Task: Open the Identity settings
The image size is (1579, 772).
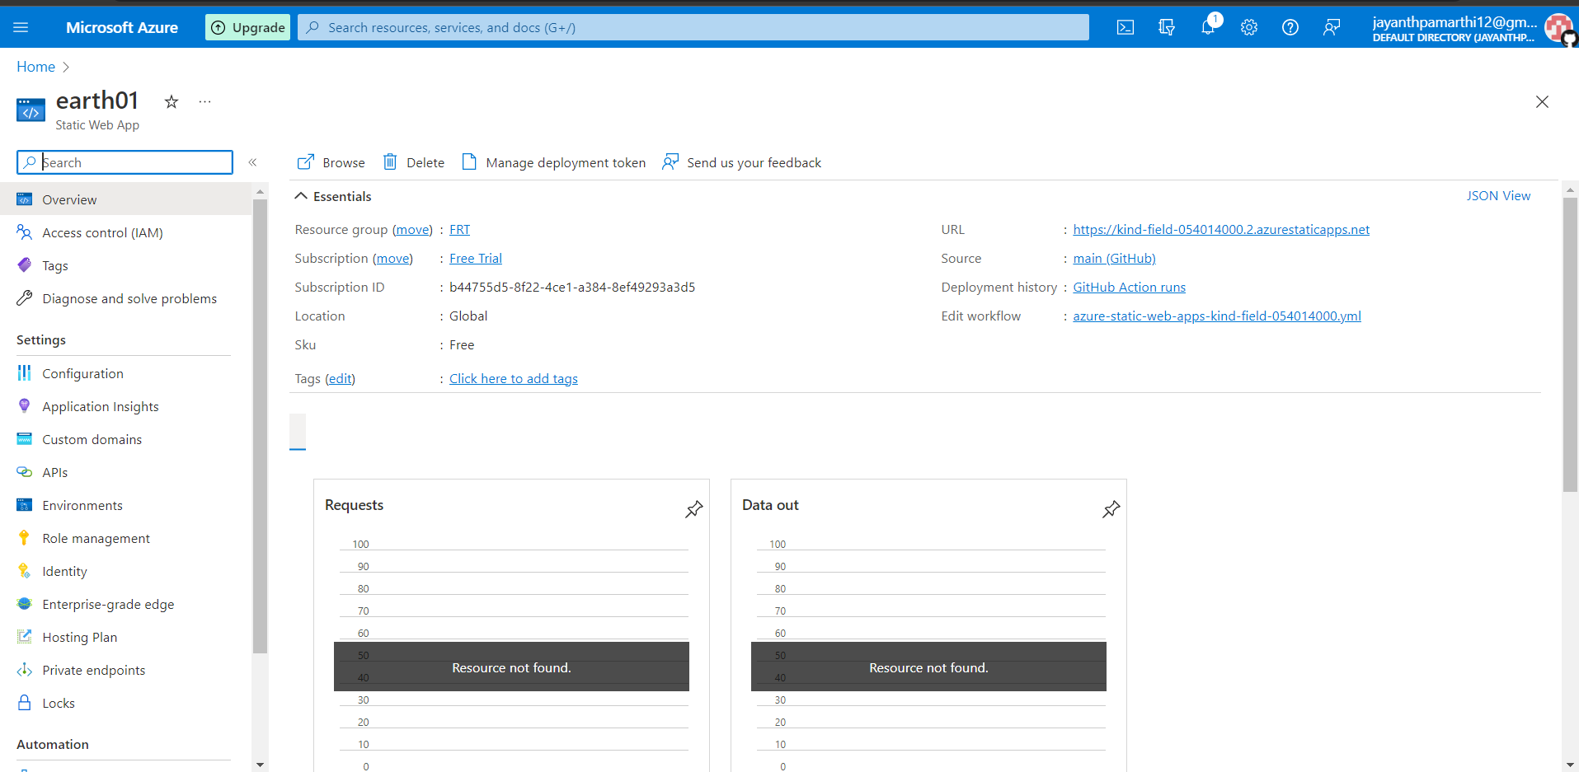Action: [63, 570]
